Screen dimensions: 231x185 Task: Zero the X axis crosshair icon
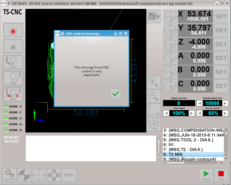170,16
